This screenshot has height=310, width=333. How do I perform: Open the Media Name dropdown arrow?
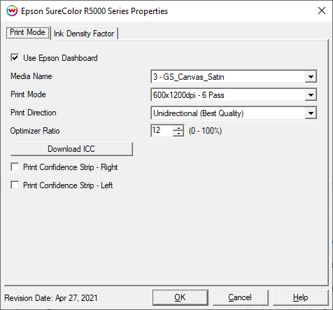311,77
